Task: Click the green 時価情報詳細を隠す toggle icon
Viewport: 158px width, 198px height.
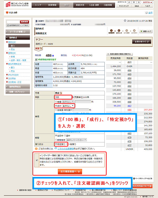Action: tap(36, 59)
